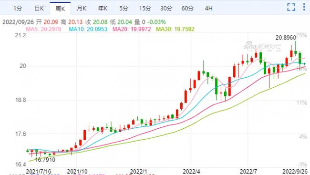The height and width of the screenshot is (175, 310).
Task: Click the closing price 20.08 value
Action: coord(100,22)
